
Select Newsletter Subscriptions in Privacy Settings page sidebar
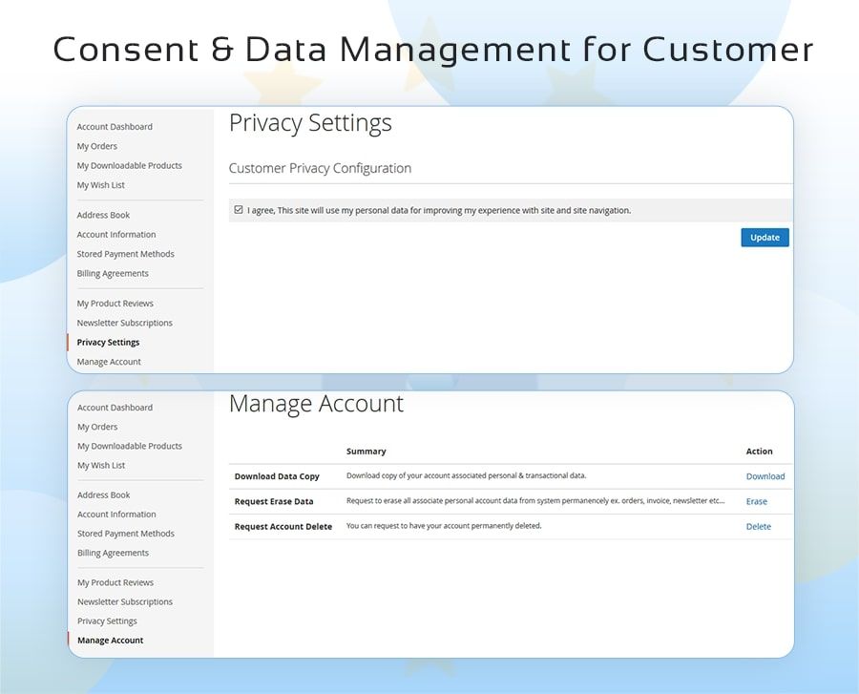click(125, 323)
